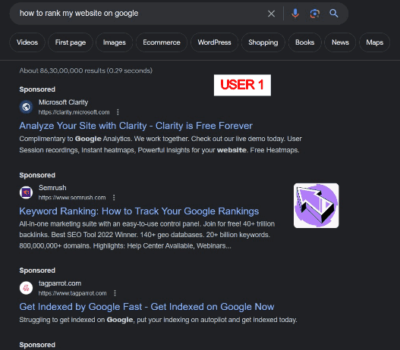Click the Semrush ad arrow thumbnail image
The image size is (400, 350).
pos(316,205)
